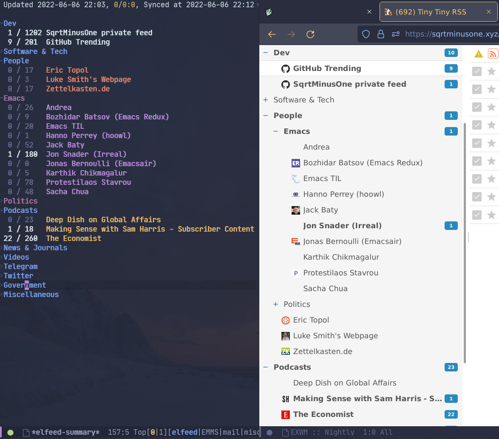Screen dimensions: 499x439
Task: Click the ZK favicon of Zettelkasten.de
Action: (x=285, y=351)
